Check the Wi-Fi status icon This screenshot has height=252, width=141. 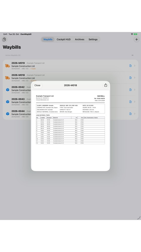(x=132, y=34)
